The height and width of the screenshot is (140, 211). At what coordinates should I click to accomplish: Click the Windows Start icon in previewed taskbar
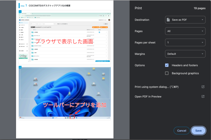53,118
